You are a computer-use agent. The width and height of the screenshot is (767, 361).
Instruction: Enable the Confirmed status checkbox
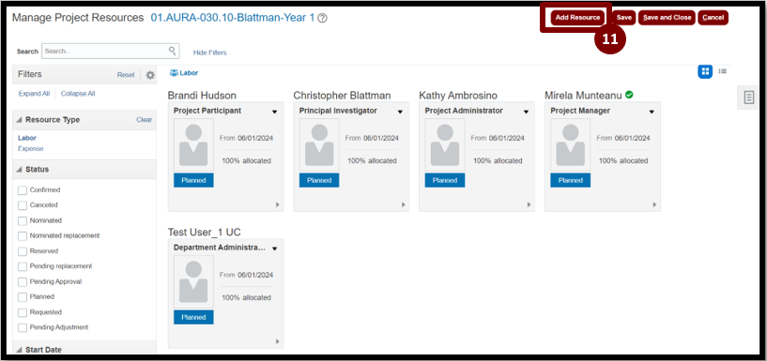[23, 190]
